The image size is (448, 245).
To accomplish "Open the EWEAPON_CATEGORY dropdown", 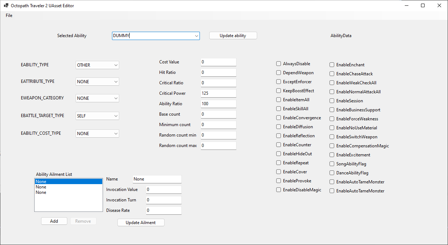I will 97,98.
